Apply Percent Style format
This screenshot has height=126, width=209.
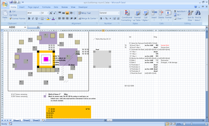(x=106, y=19)
